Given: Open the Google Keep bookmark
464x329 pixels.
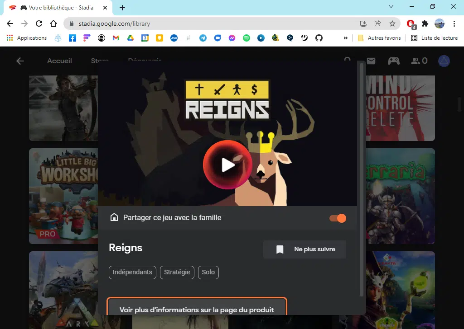Looking at the screenshot, I should (159, 38).
